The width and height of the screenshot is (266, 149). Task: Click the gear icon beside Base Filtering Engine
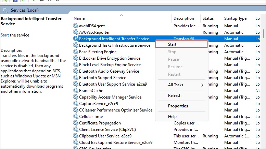coord(76,51)
